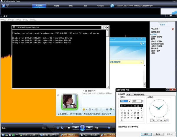Pause playback in Windows Media Player
This screenshot has width=177, height=137.
coord(82,128)
